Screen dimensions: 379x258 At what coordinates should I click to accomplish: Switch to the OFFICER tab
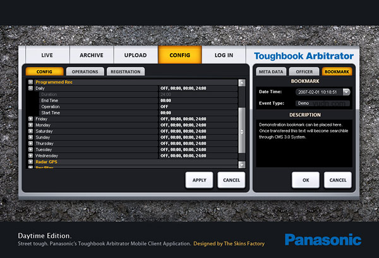pyautogui.click(x=304, y=71)
